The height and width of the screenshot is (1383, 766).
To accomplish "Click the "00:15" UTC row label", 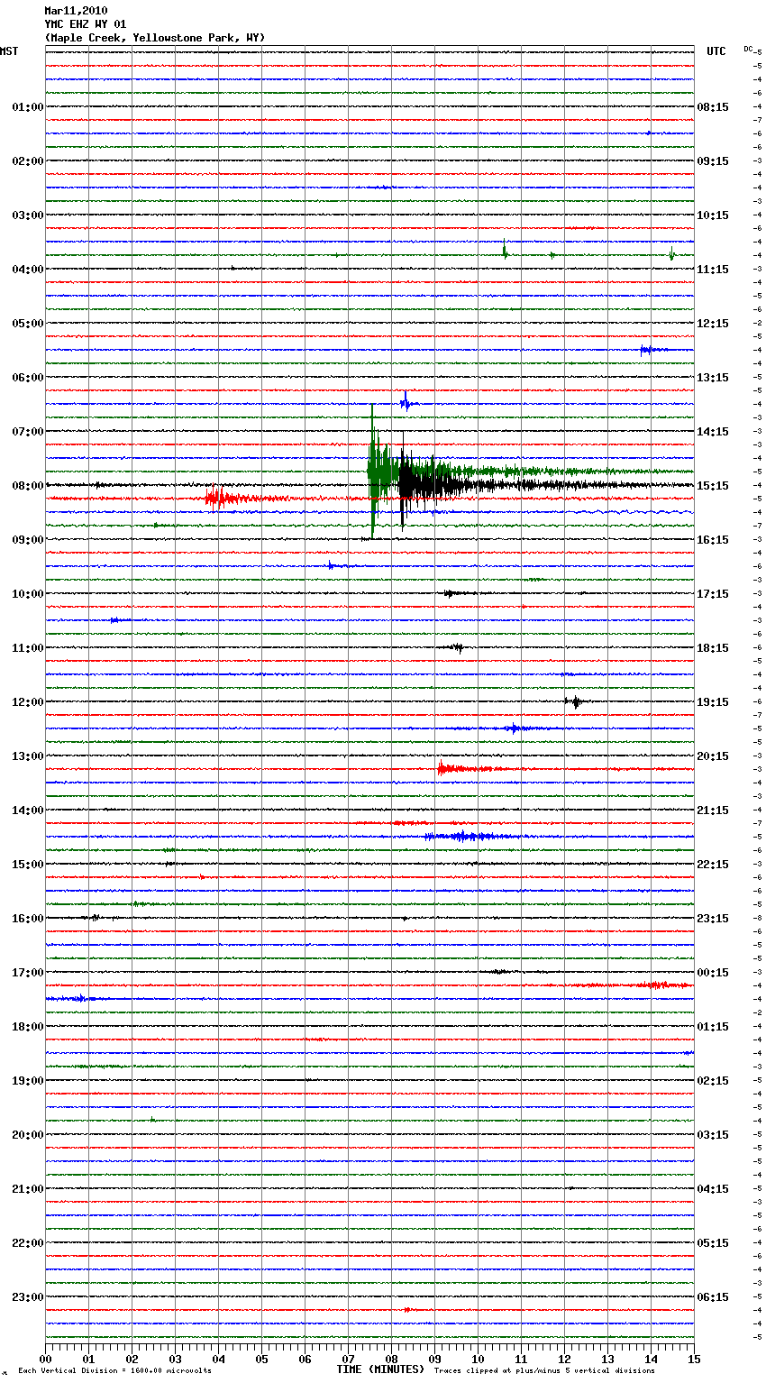I will [713, 973].
